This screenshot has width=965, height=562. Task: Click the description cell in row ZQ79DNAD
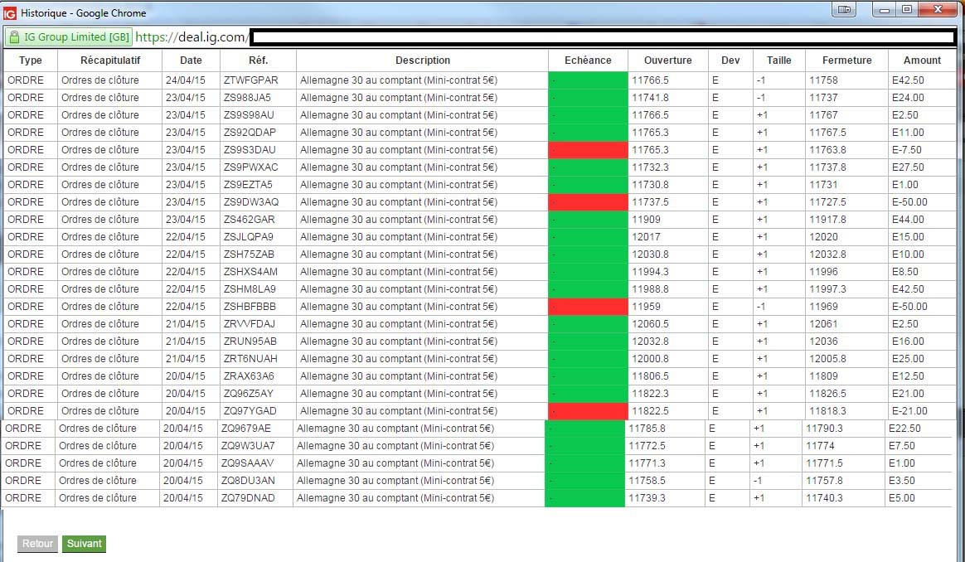395,498
